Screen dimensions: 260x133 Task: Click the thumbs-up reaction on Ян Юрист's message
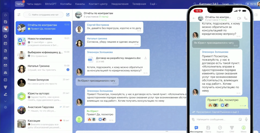[102, 119]
